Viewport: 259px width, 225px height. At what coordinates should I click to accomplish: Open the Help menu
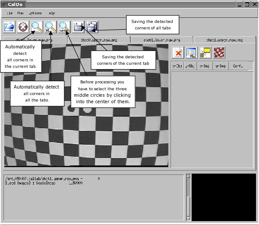pyautogui.click(x=52, y=13)
